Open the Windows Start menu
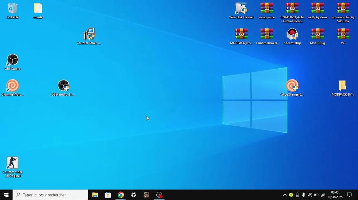The image size is (358, 200). (x=6, y=195)
